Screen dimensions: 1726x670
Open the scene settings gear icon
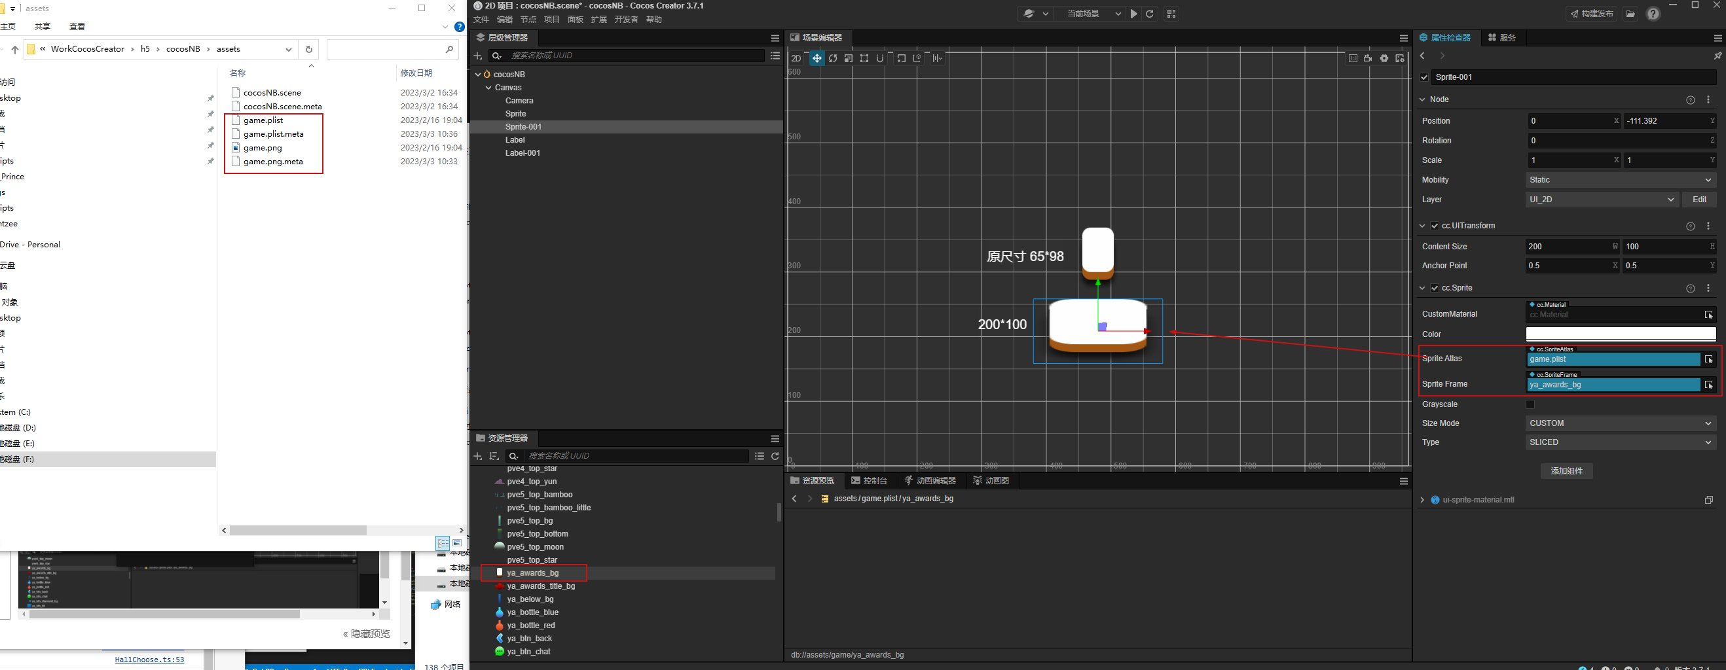1384,59
